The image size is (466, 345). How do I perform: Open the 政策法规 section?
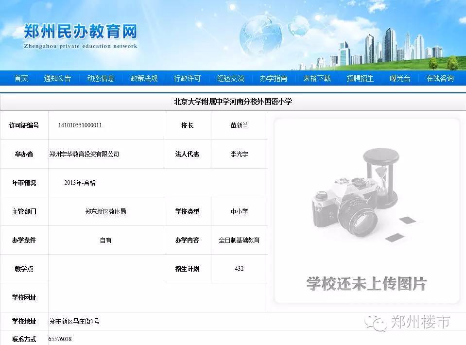(x=144, y=78)
